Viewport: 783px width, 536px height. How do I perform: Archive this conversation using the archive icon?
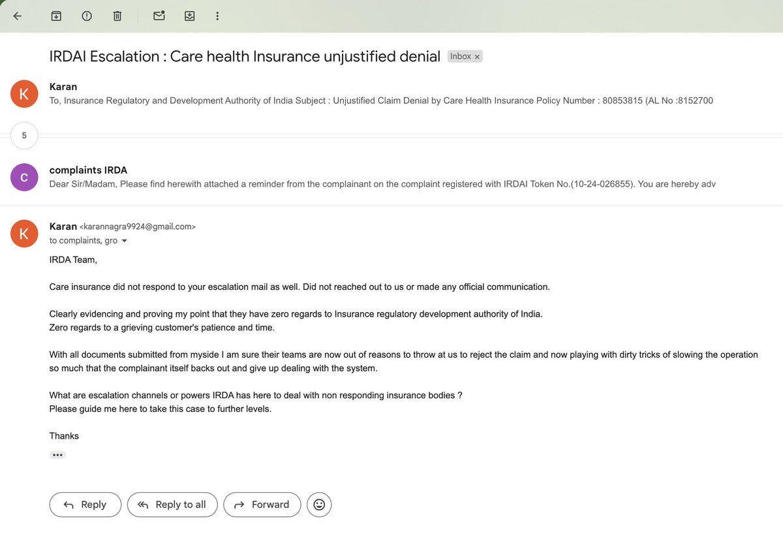coord(56,16)
